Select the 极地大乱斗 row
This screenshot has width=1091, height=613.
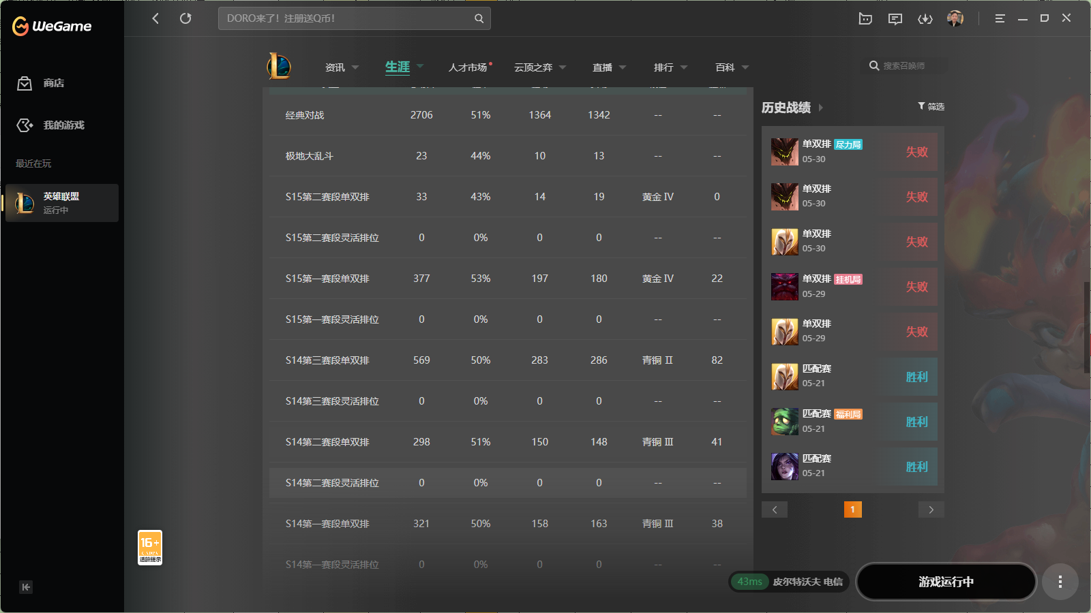coord(508,156)
